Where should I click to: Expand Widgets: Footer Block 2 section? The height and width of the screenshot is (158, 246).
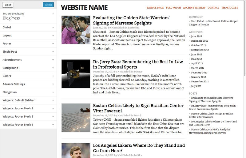click(28, 117)
